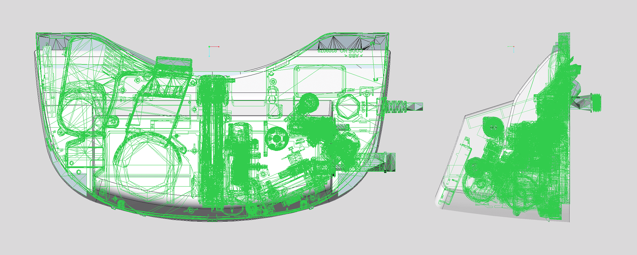Select the large octagonal part in front view
Screen dimensions: 637x255
pyautogui.click(x=147, y=167)
